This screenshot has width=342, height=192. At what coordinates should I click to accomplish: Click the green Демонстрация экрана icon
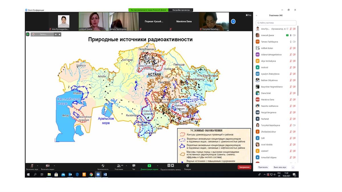pyautogui.click(x=149, y=166)
